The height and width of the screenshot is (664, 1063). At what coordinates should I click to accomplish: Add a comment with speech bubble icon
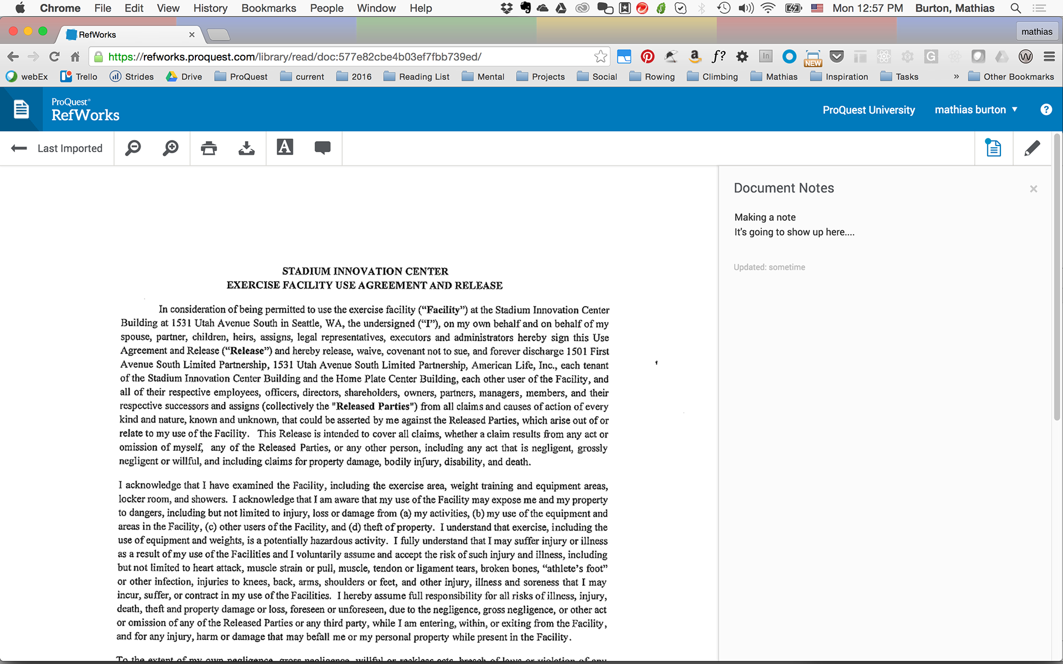(x=322, y=148)
